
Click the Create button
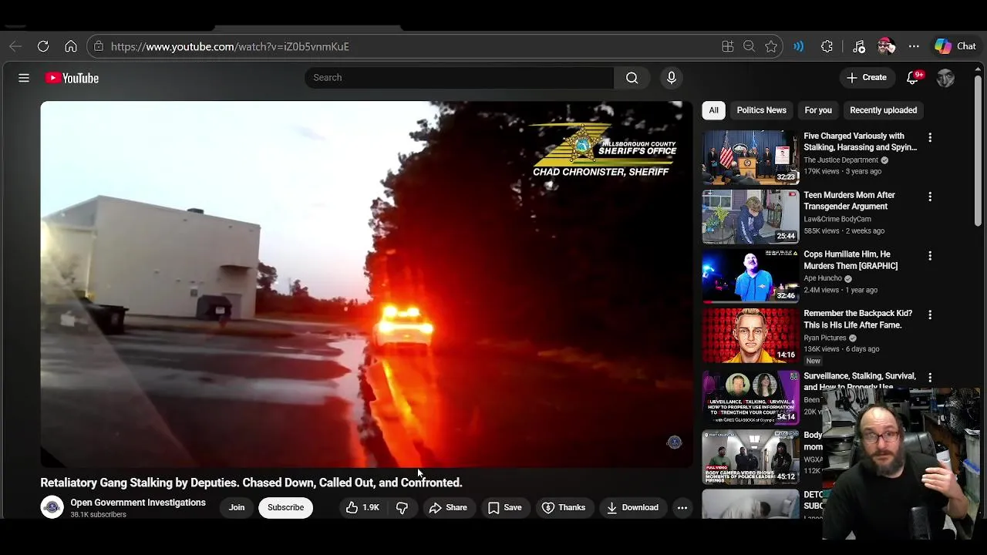[x=867, y=78]
